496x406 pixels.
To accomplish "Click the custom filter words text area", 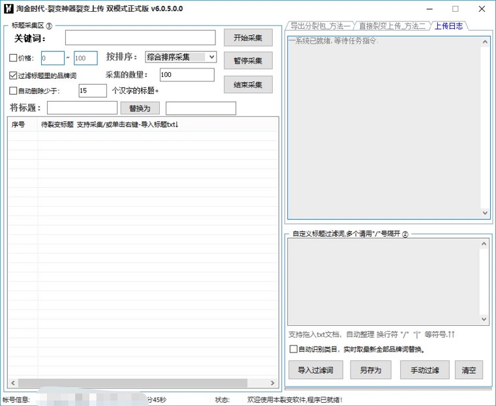I will [383, 282].
